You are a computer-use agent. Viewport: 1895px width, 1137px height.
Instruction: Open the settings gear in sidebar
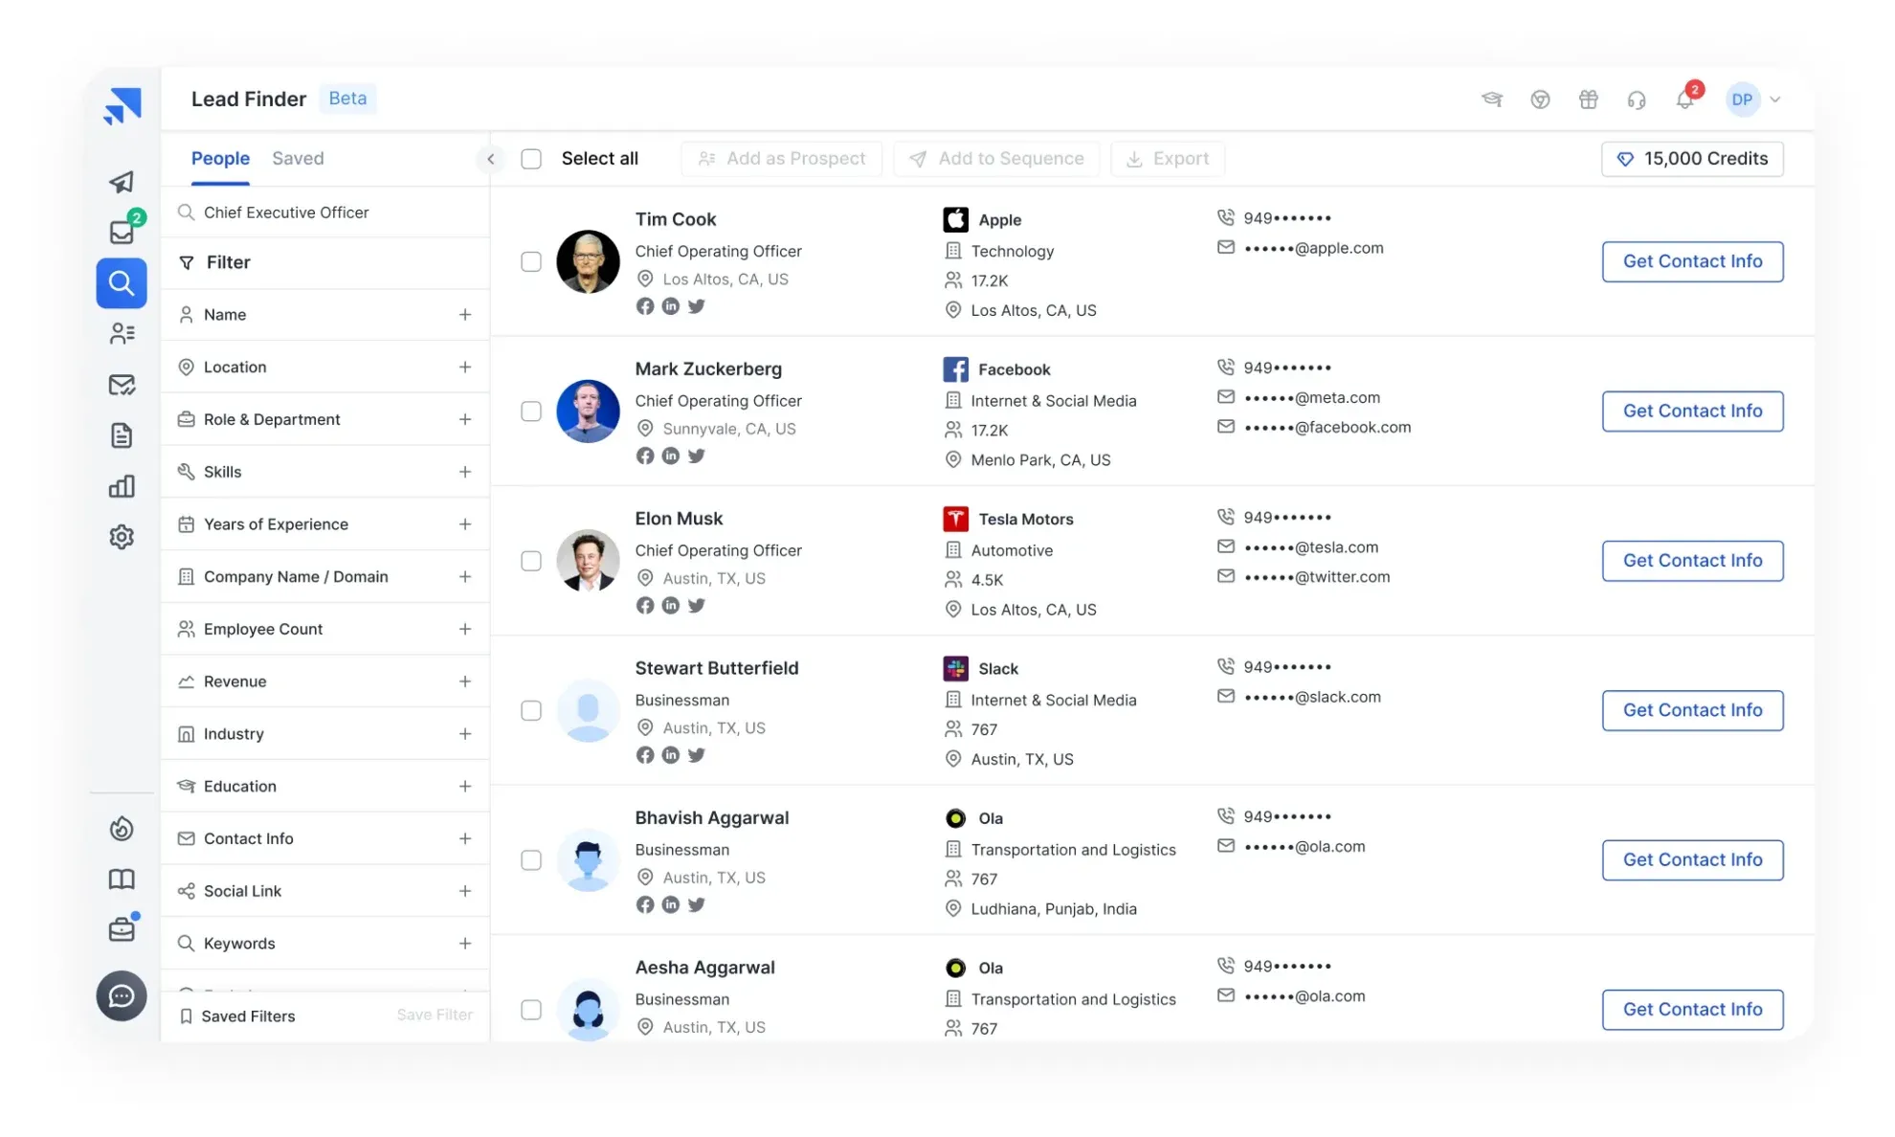click(x=122, y=537)
